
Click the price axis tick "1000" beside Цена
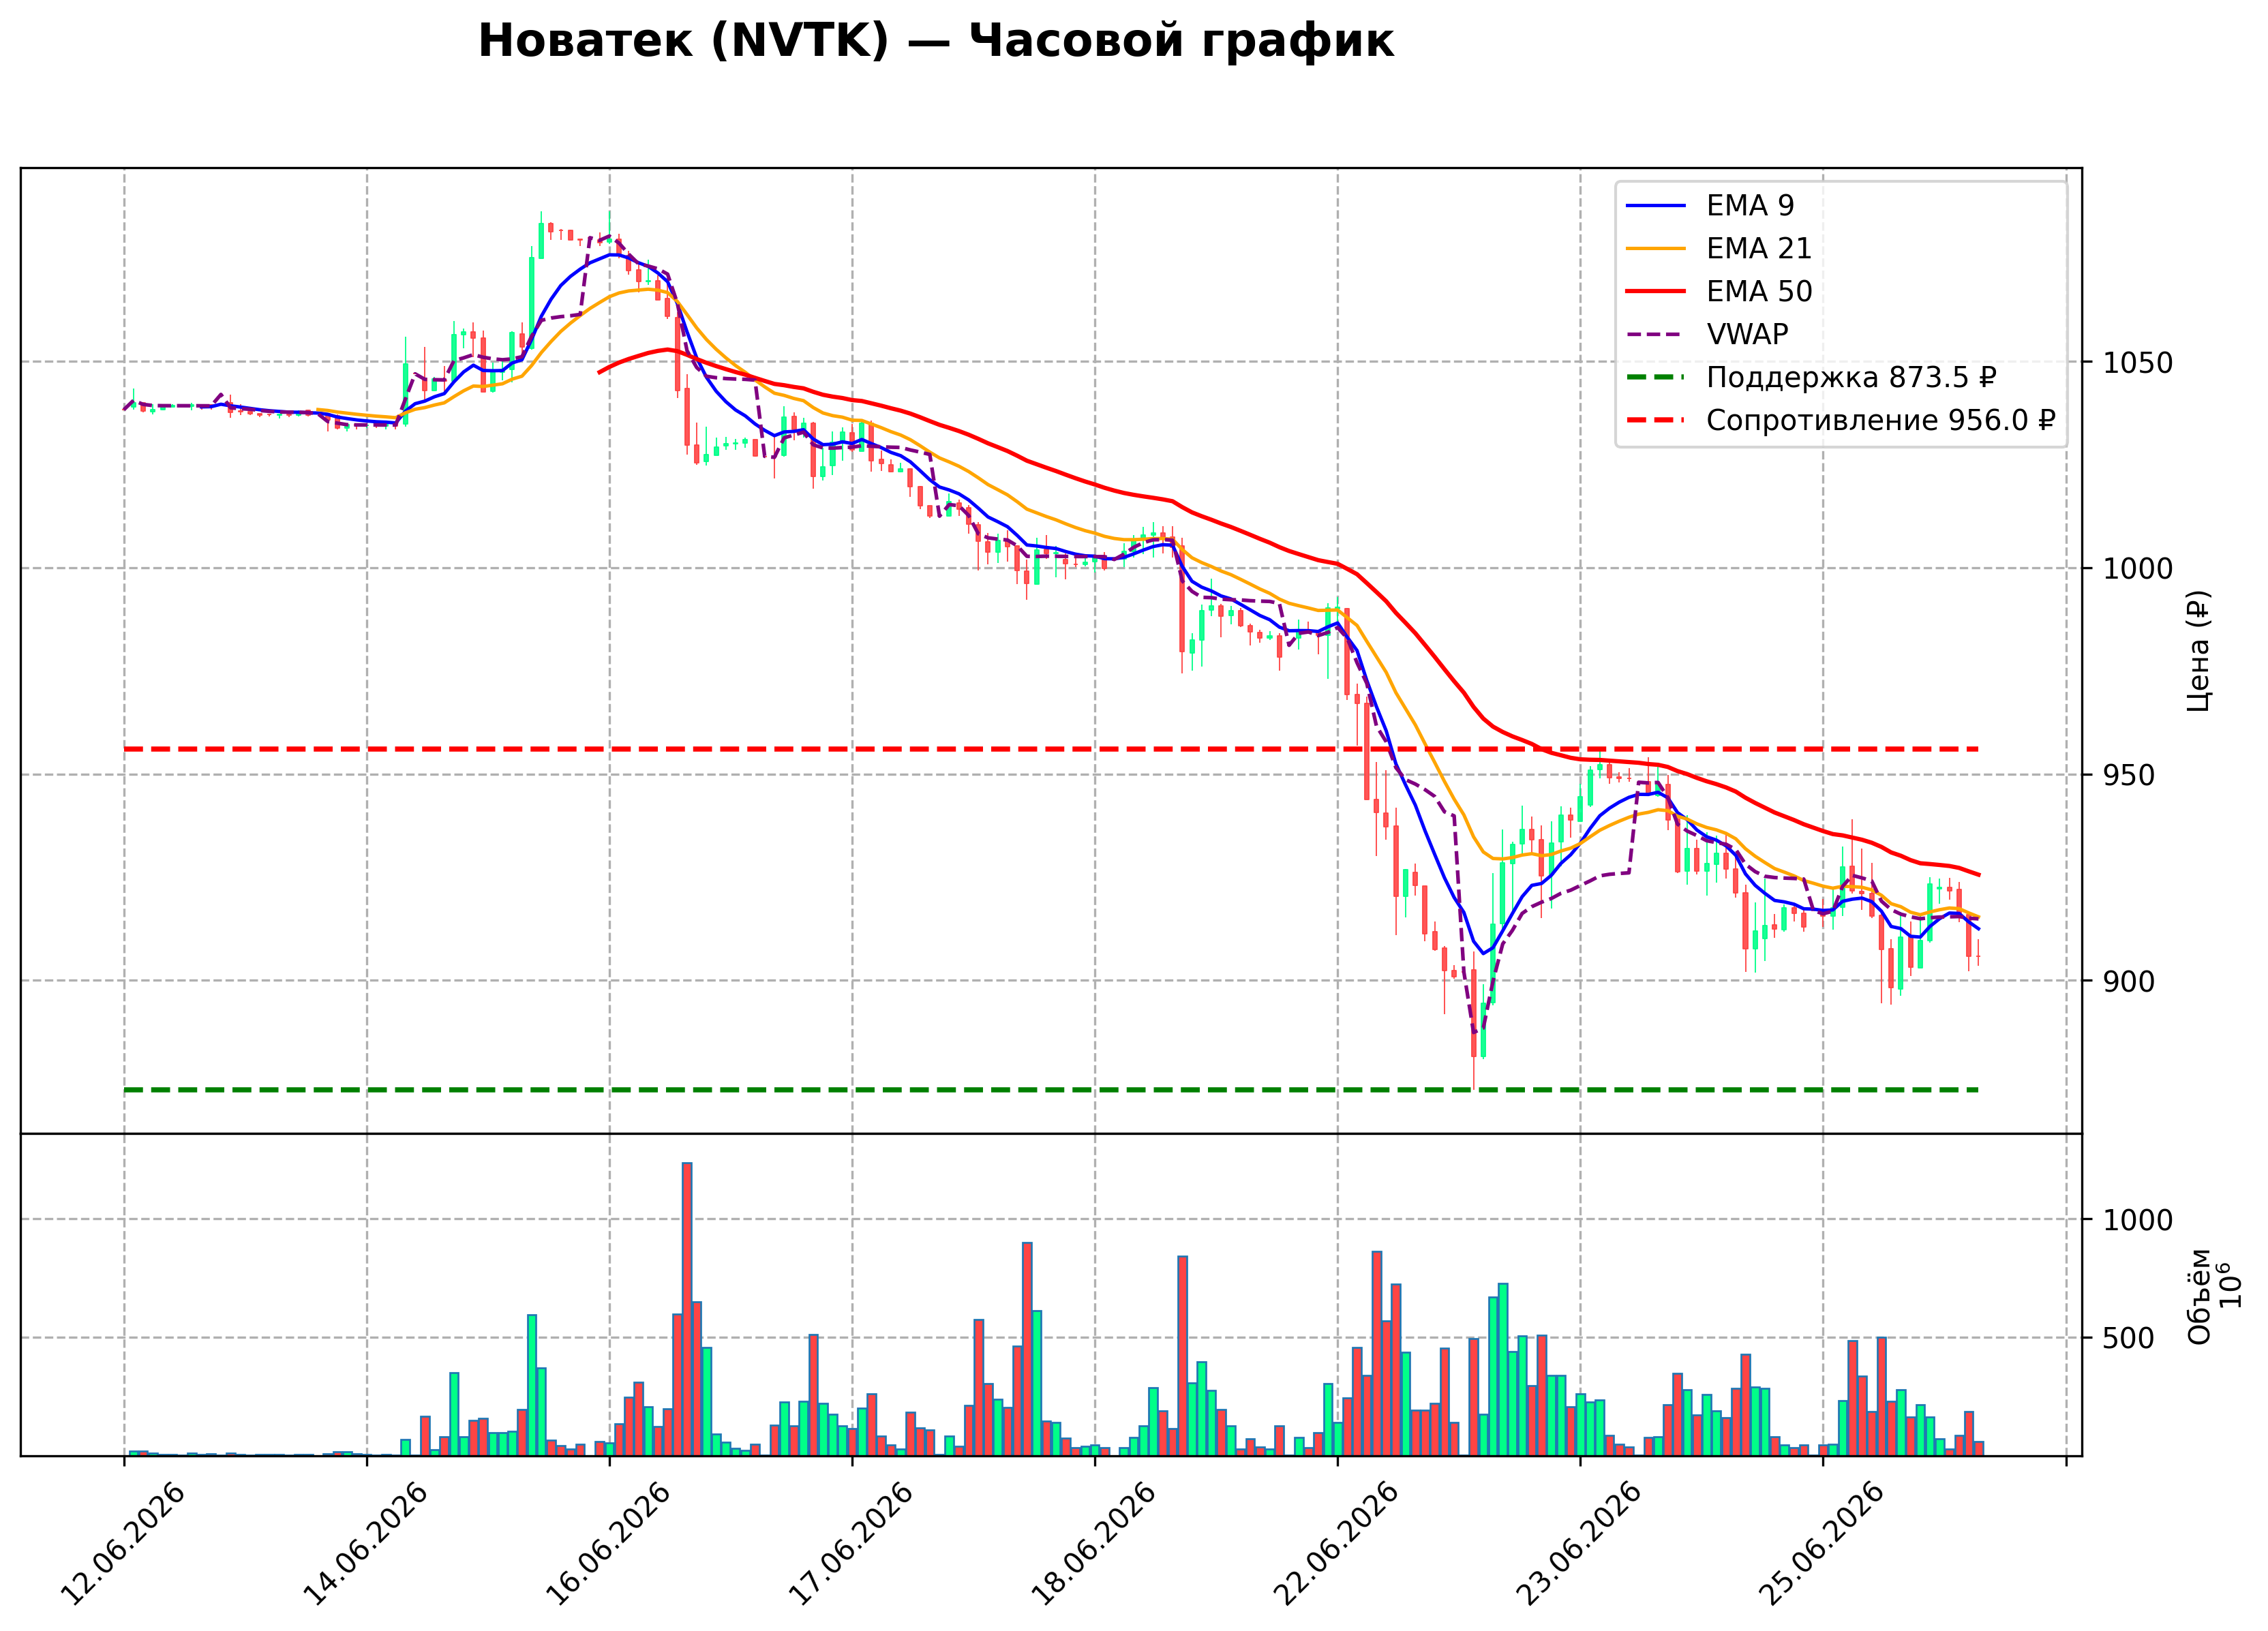pos(2138,568)
